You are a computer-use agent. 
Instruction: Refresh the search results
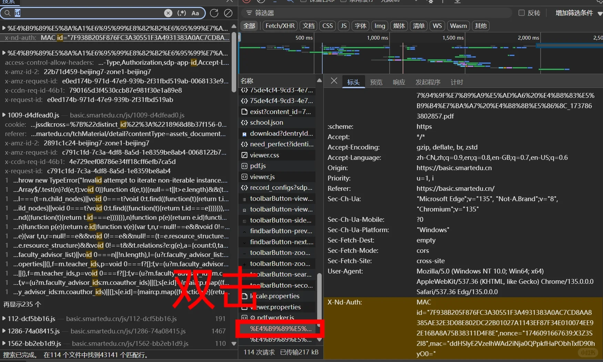[214, 13]
